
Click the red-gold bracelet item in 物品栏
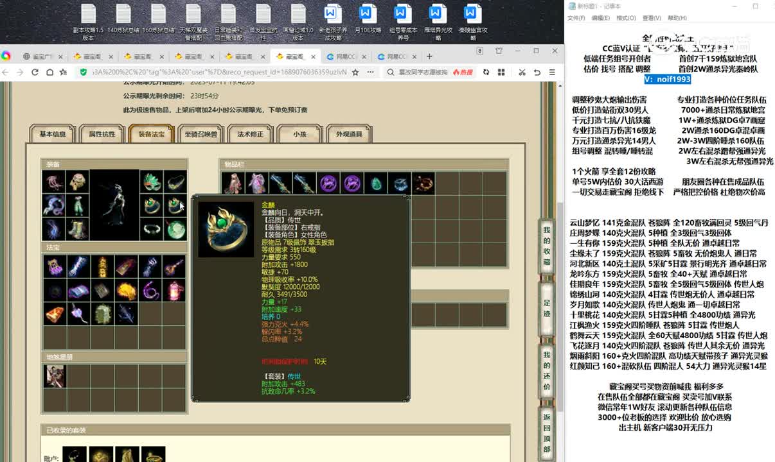click(x=423, y=184)
